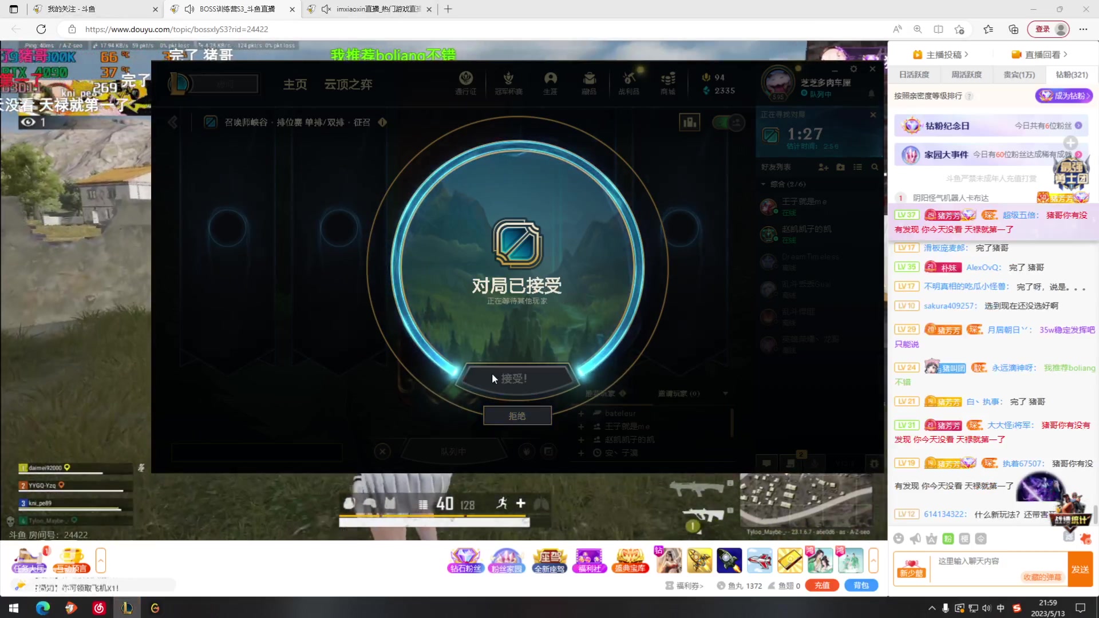The height and width of the screenshot is (618, 1099).
Task: Click the 粉丝家园 fan home icon
Action: coord(506,560)
